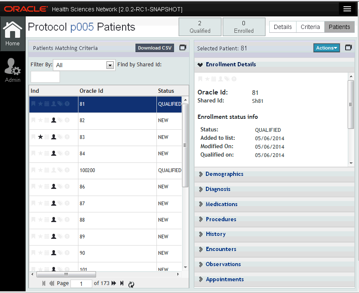Focus the Find by Shared Id field
Viewport: 359px width, 293px height.
(45, 77)
